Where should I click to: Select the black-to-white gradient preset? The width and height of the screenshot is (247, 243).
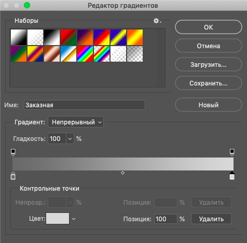[52, 37]
